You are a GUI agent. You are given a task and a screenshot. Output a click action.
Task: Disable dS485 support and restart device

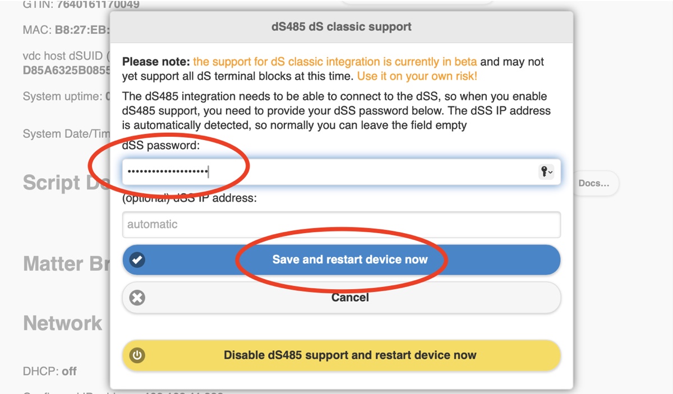pyautogui.click(x=349, y=355)
